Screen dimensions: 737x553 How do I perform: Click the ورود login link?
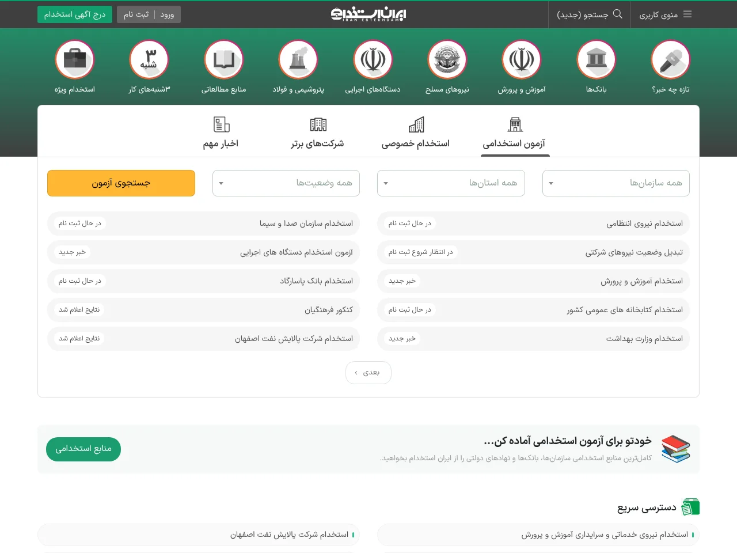click(167, 14)
